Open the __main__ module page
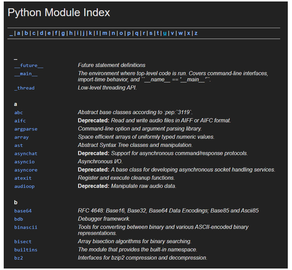The width and height of the screenshot is (292, 270). 26,74
